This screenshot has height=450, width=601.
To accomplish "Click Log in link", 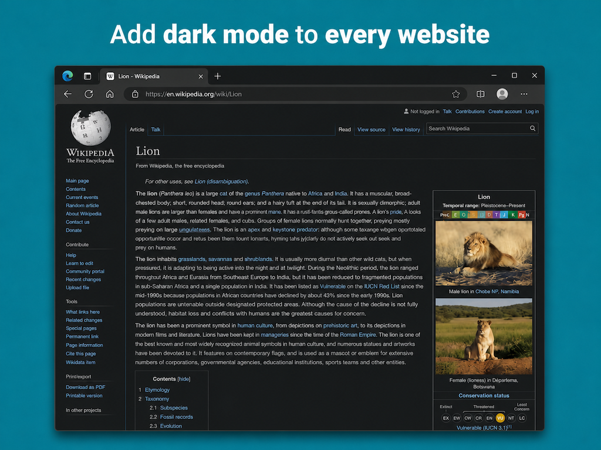I will click(x=532, y=112).
